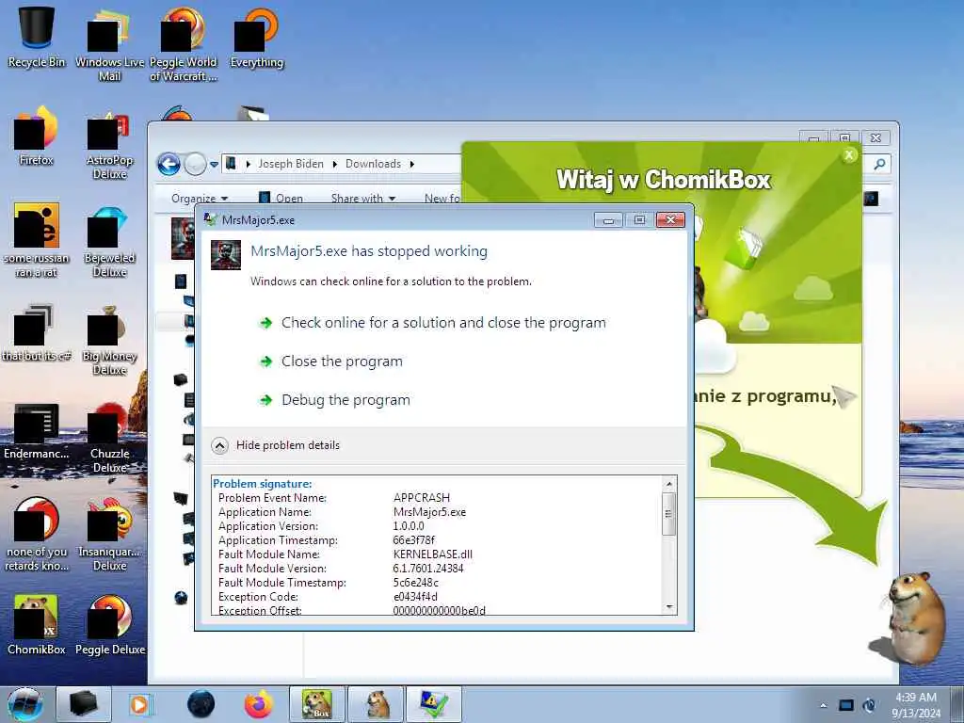964x723 pixels.
Task: Expand the arrow before Joseph Biden breadcrumb
Action: coord(249,164)
